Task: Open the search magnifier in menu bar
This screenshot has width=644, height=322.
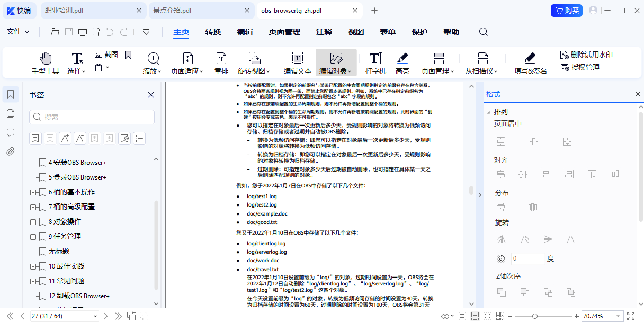Action: [483, 32]
